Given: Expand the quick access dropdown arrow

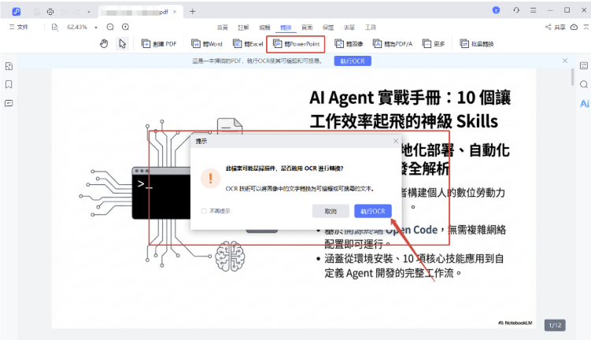Looking at the screenshot, I should click(x=89, y=12).
